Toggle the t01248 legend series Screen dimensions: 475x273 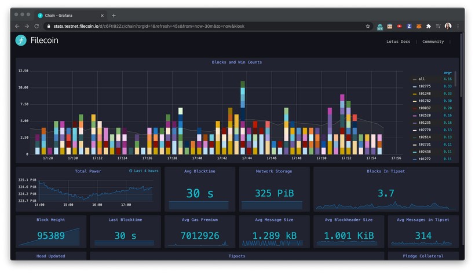click(425, 93)
